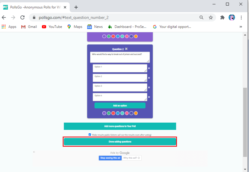This screenshot has width=249, height=172.
Task: Open the Why this ad? info
Action: [131, 158]
